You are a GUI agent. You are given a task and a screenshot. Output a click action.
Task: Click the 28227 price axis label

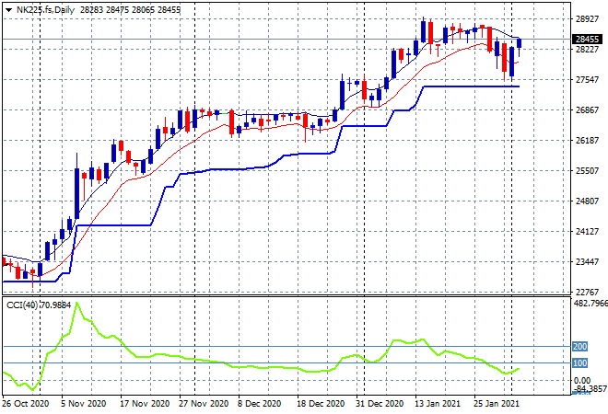pos(587,49)
